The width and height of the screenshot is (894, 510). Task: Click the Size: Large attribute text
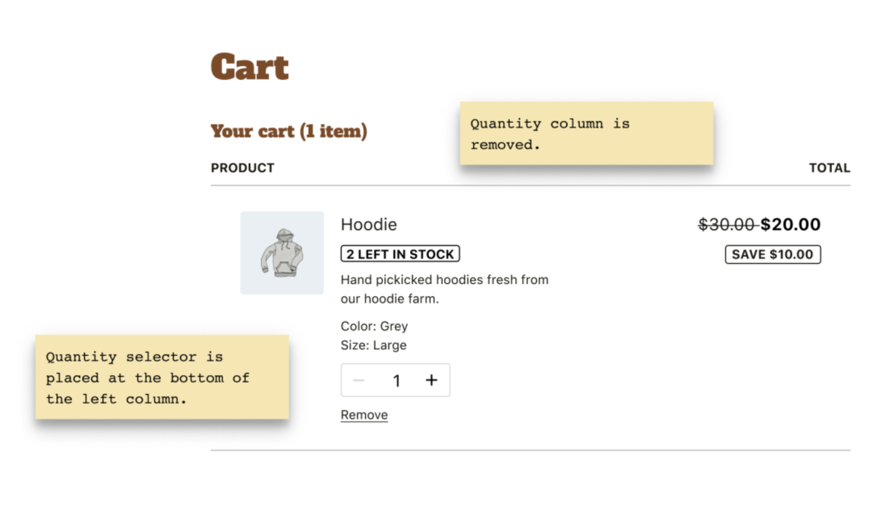click(x=373, y=345)
